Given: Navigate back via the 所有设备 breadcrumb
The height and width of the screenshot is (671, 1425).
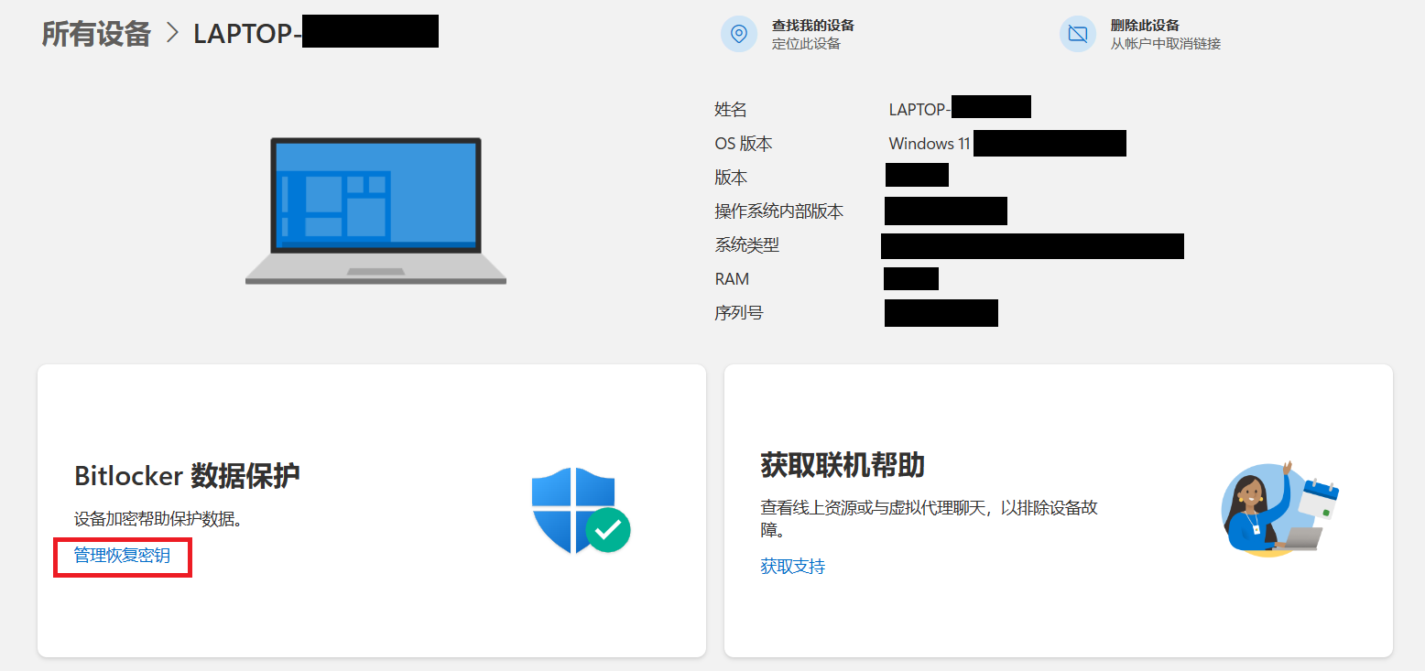Looking at the screenshot, I should click(x=94, y=31).
